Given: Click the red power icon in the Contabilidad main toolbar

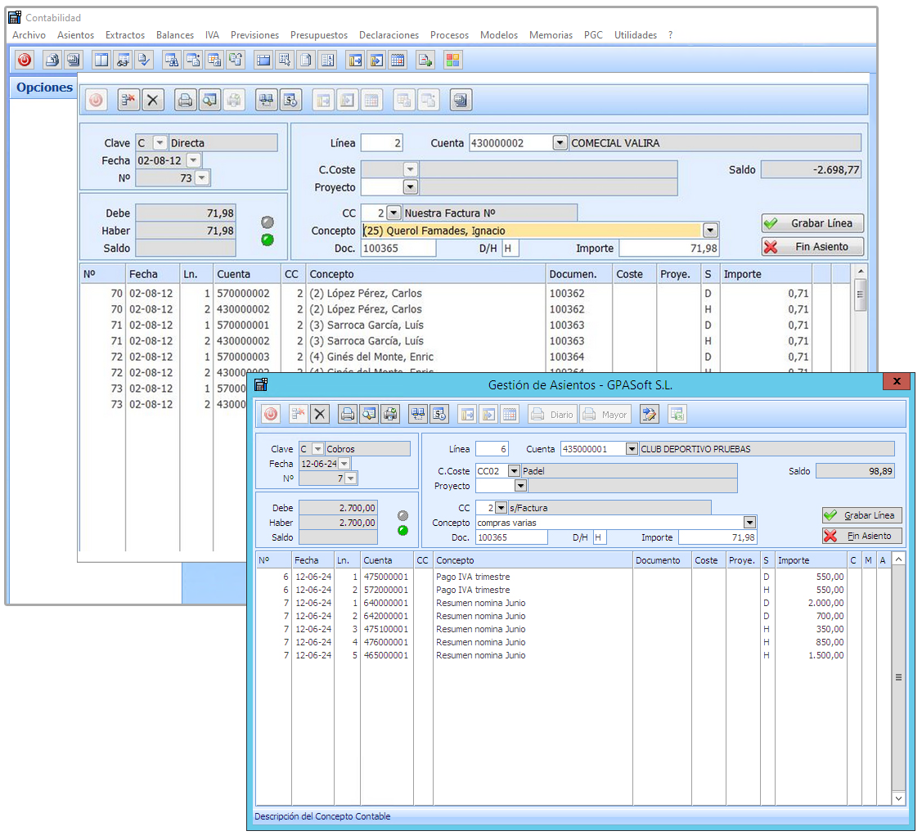Looking at the screenshot, I should coord(25,60).
